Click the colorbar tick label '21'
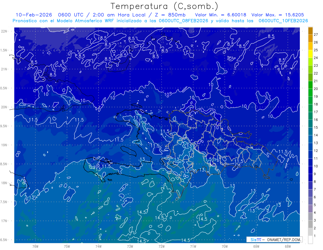The image size is (323, 250). pos(316,81)
